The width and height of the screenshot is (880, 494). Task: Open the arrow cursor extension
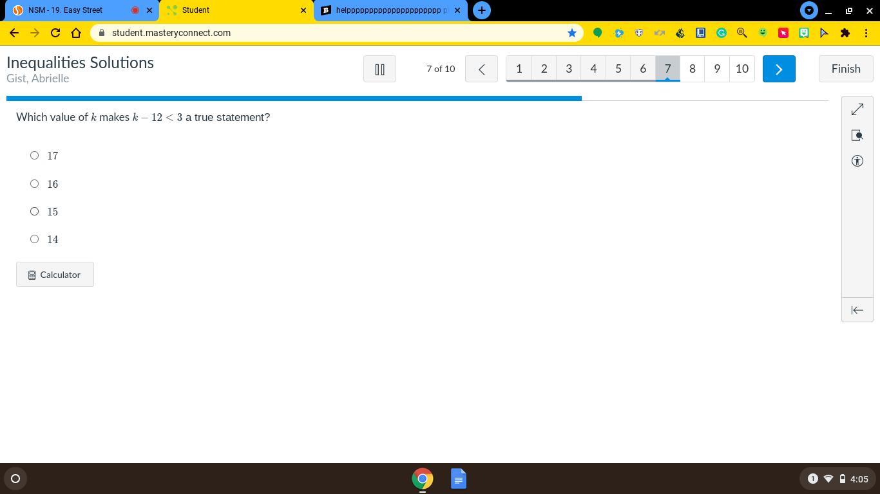[825, 33]
